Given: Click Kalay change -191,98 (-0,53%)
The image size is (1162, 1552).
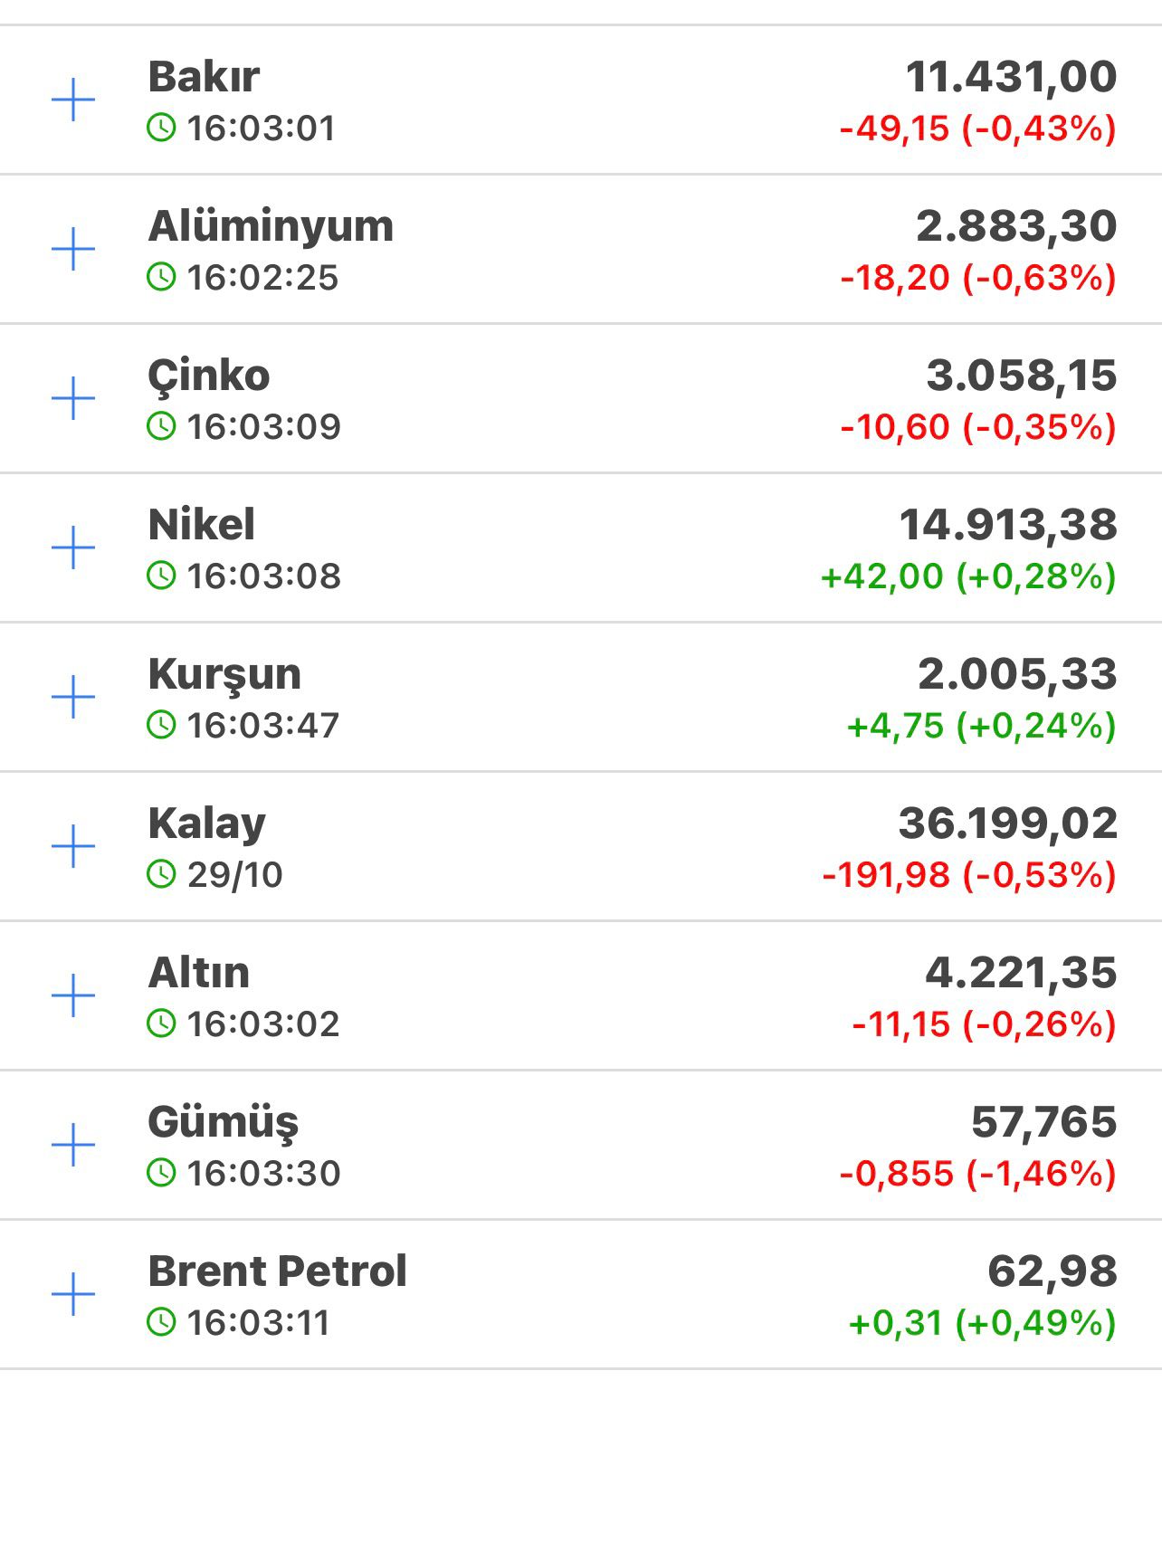Looking at the screenshot, I should coord(968,875).
